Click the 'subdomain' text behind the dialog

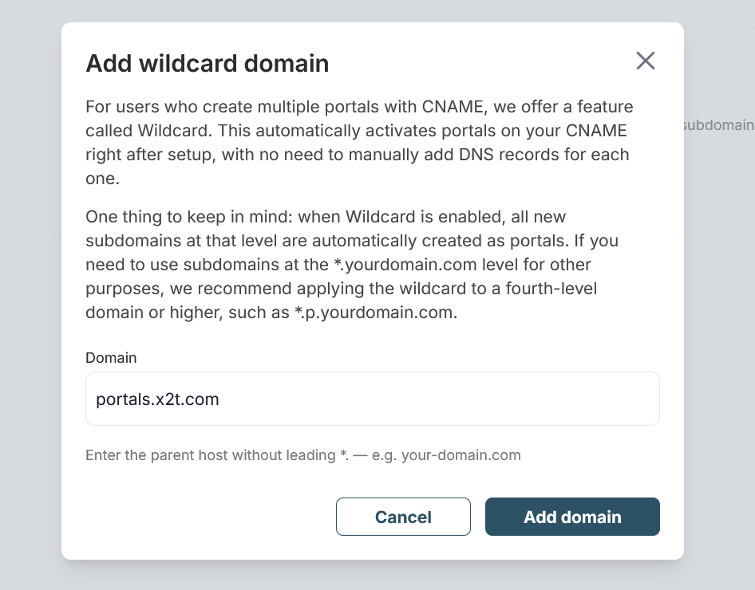tap(718, 125)
